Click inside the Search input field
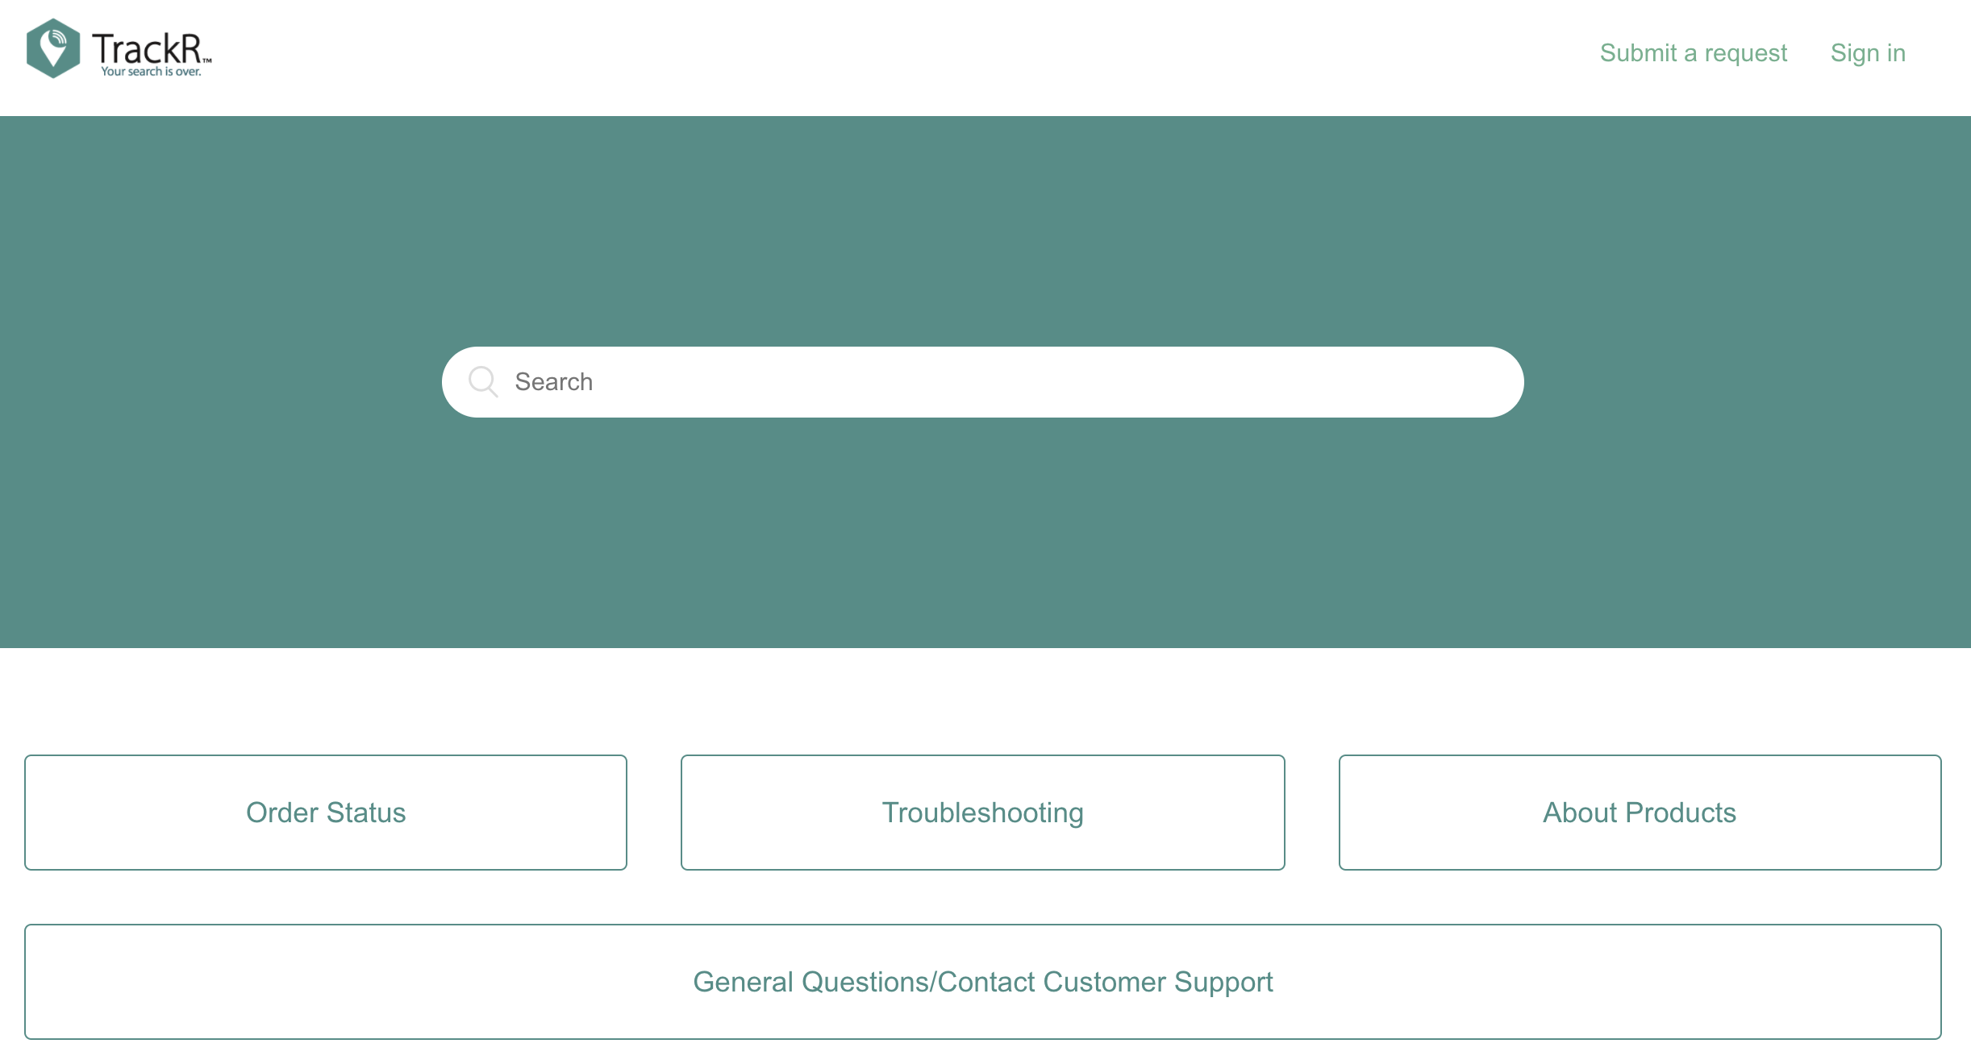Image resolution: width=1971 pixels, height=1056 pixels. coord(887,381)
